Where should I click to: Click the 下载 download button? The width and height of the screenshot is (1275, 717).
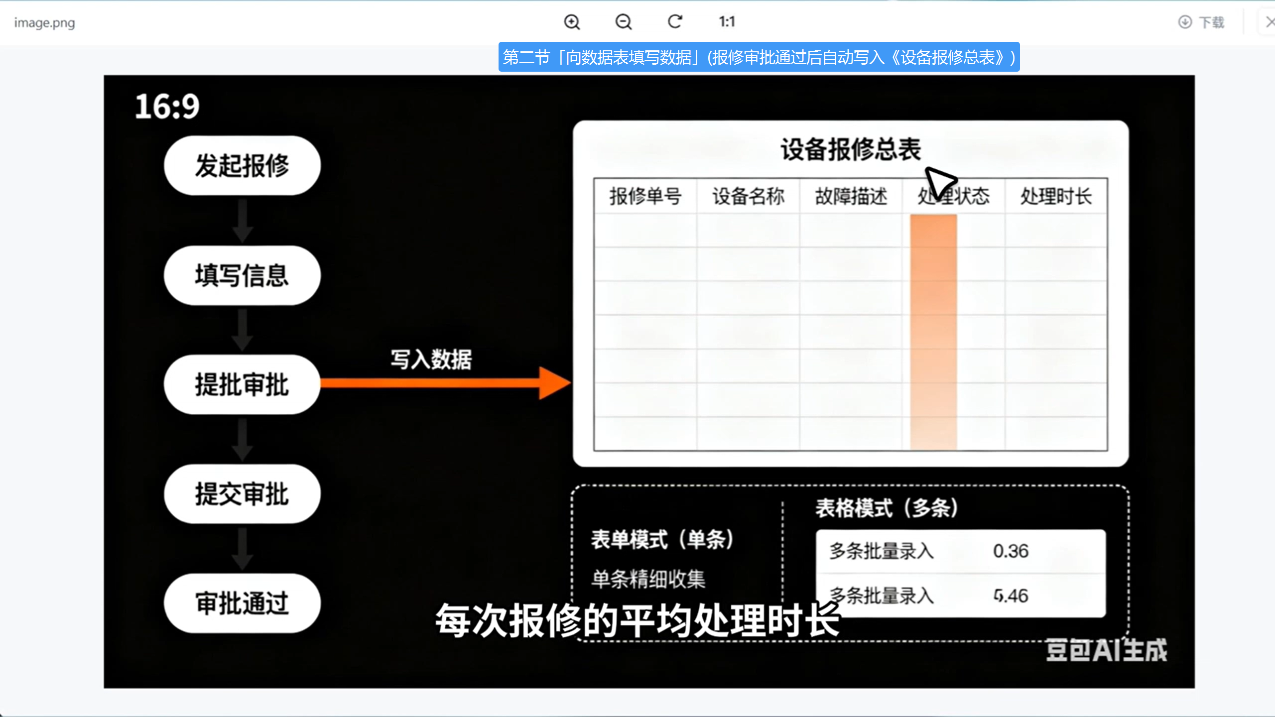(x=1201, y=22)
